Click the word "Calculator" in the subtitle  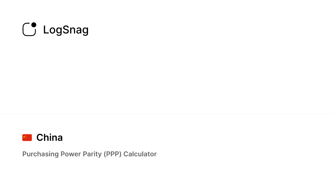(x=140, y=154)
